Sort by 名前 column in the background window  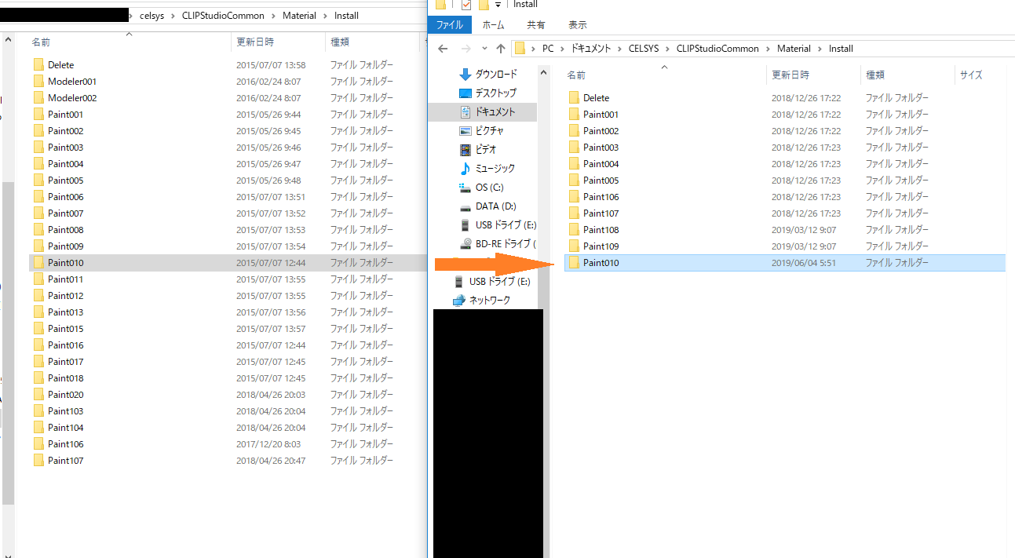pyautogui.click(x=41, y=42)
